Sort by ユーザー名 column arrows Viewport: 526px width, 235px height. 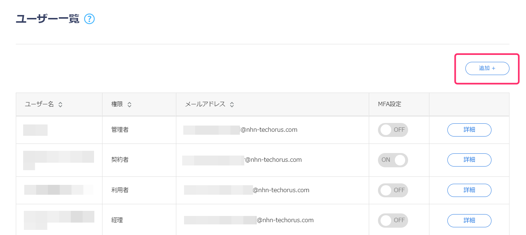[x=60, y=105]
